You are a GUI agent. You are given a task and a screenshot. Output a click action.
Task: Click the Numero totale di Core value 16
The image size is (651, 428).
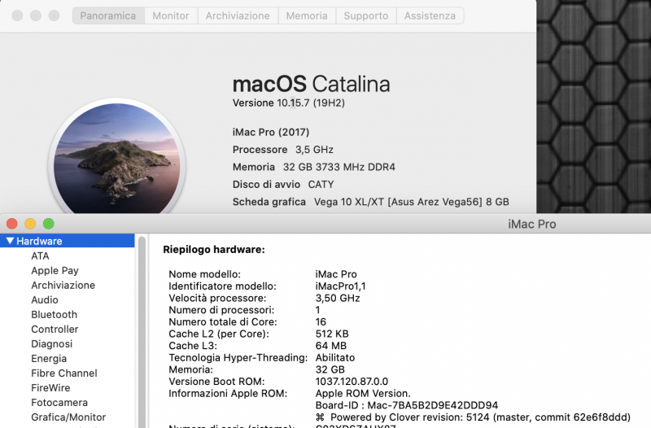click(321, 321)
